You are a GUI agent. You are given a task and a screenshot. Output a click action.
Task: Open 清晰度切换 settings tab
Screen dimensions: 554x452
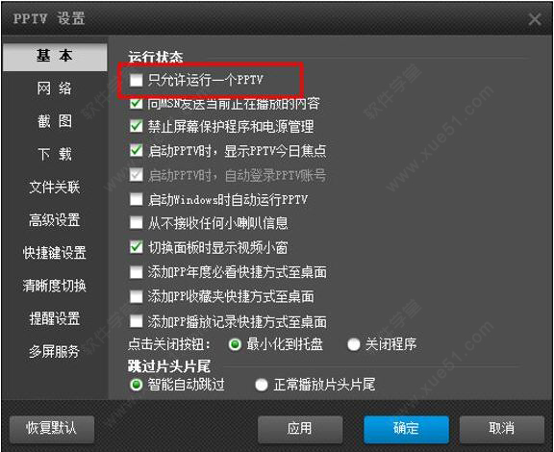coord(55,286)
